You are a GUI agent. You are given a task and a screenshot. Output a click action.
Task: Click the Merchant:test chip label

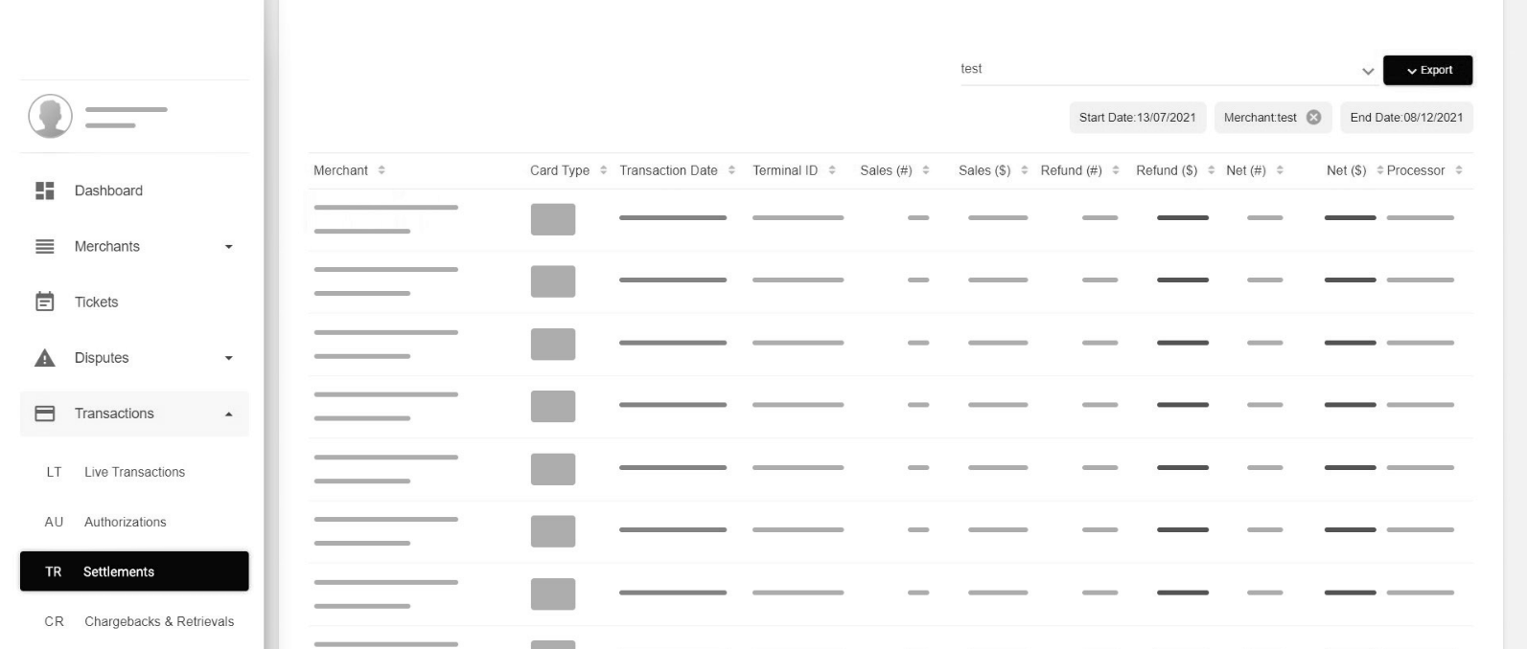[x=1260, y=118]
